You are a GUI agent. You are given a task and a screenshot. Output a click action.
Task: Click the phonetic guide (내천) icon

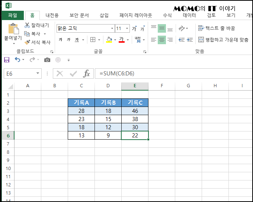pyautogui.click(x=138, y=40)
